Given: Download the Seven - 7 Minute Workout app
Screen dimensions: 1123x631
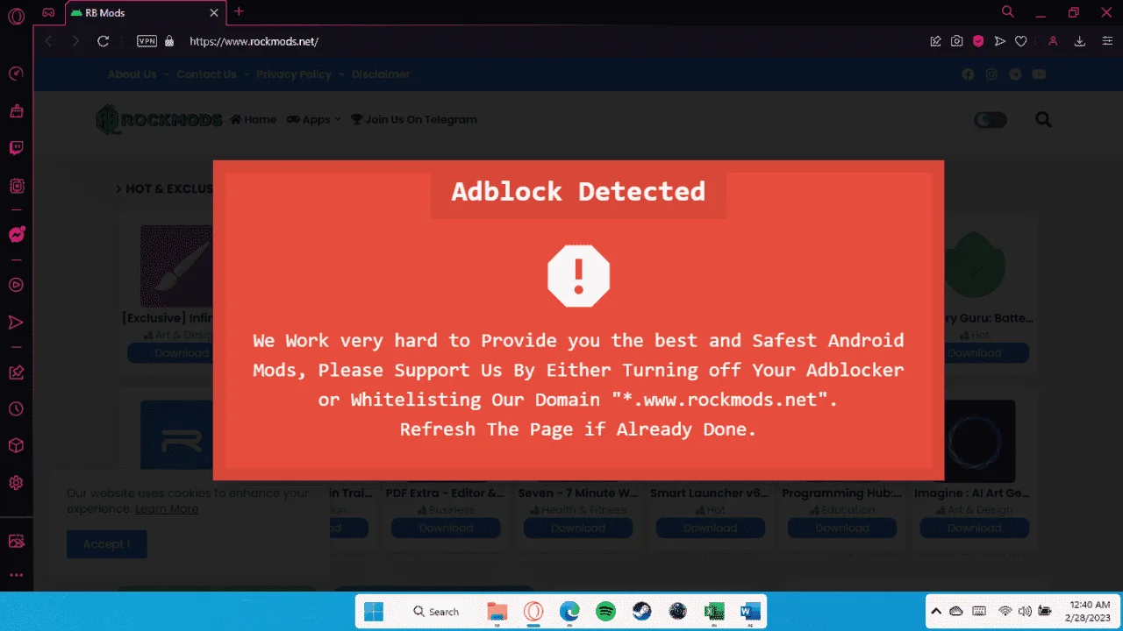Looking at the screenshot, I should coord(578,528).
